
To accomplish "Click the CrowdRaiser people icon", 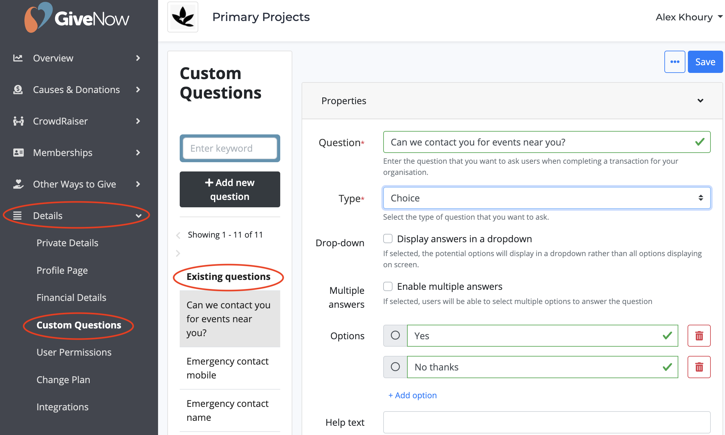I will point(18,121).
